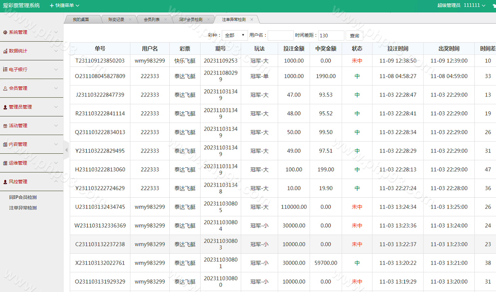Click the 查询 search button
This screenshot has height=292, width=496.
(354, 35)
